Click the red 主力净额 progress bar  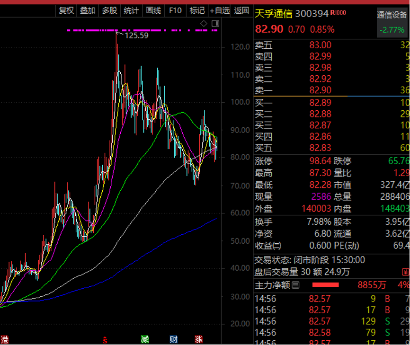coord(326,285)
